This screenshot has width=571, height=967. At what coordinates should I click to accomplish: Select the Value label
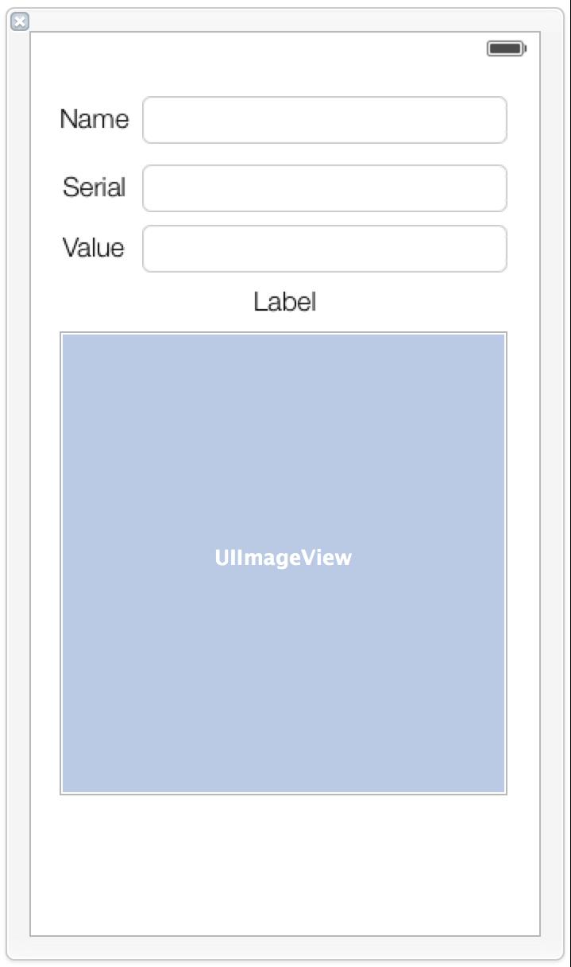(94, 248)
